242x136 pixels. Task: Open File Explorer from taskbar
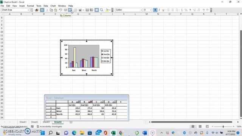click(82, 133)
